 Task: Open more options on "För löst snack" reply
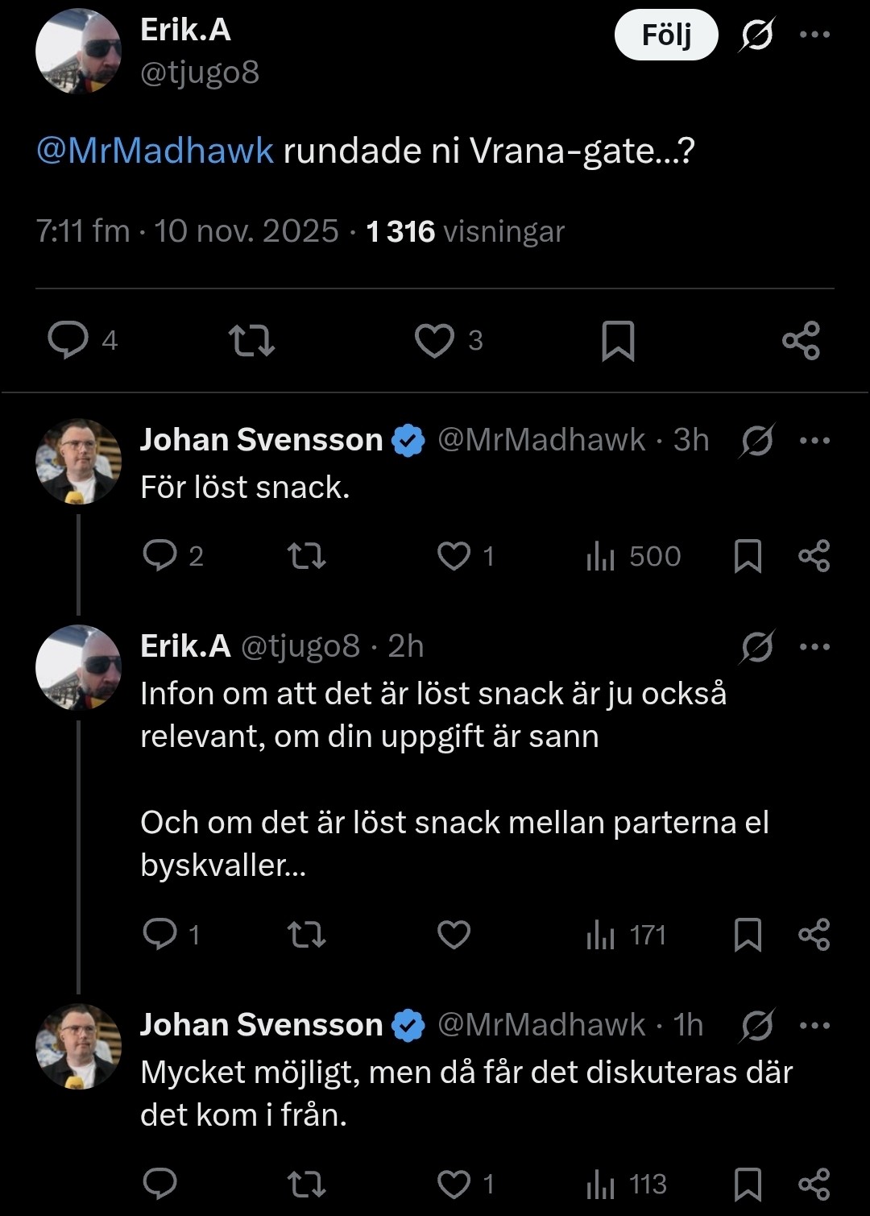pos(814,440)
